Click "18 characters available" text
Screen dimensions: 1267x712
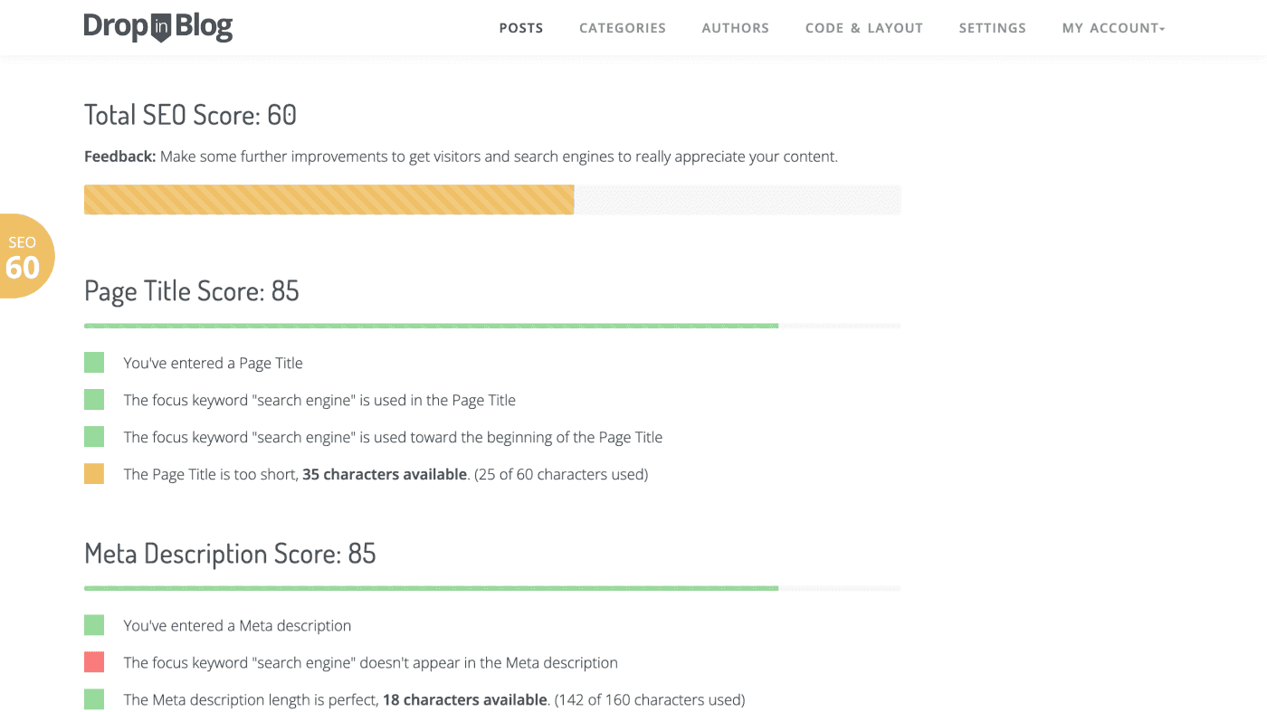pos(465,699)
